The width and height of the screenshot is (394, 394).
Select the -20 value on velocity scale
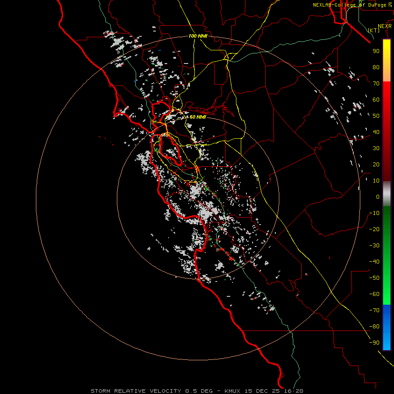[x=374, y=229]
